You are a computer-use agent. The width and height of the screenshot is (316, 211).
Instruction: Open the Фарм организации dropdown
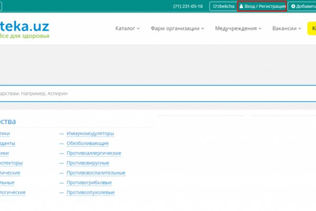tap(177, 28)
